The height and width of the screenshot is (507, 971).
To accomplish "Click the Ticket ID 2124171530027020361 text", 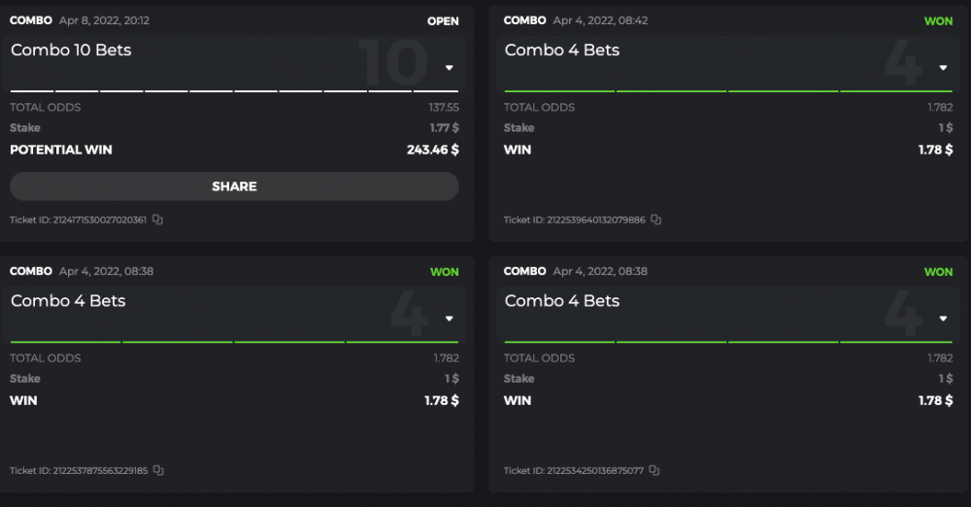I will tap(79, 220).
